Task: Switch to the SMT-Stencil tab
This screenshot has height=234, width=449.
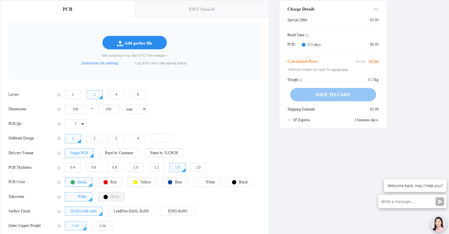Action: pyautogui.click(x=201, y=9)
